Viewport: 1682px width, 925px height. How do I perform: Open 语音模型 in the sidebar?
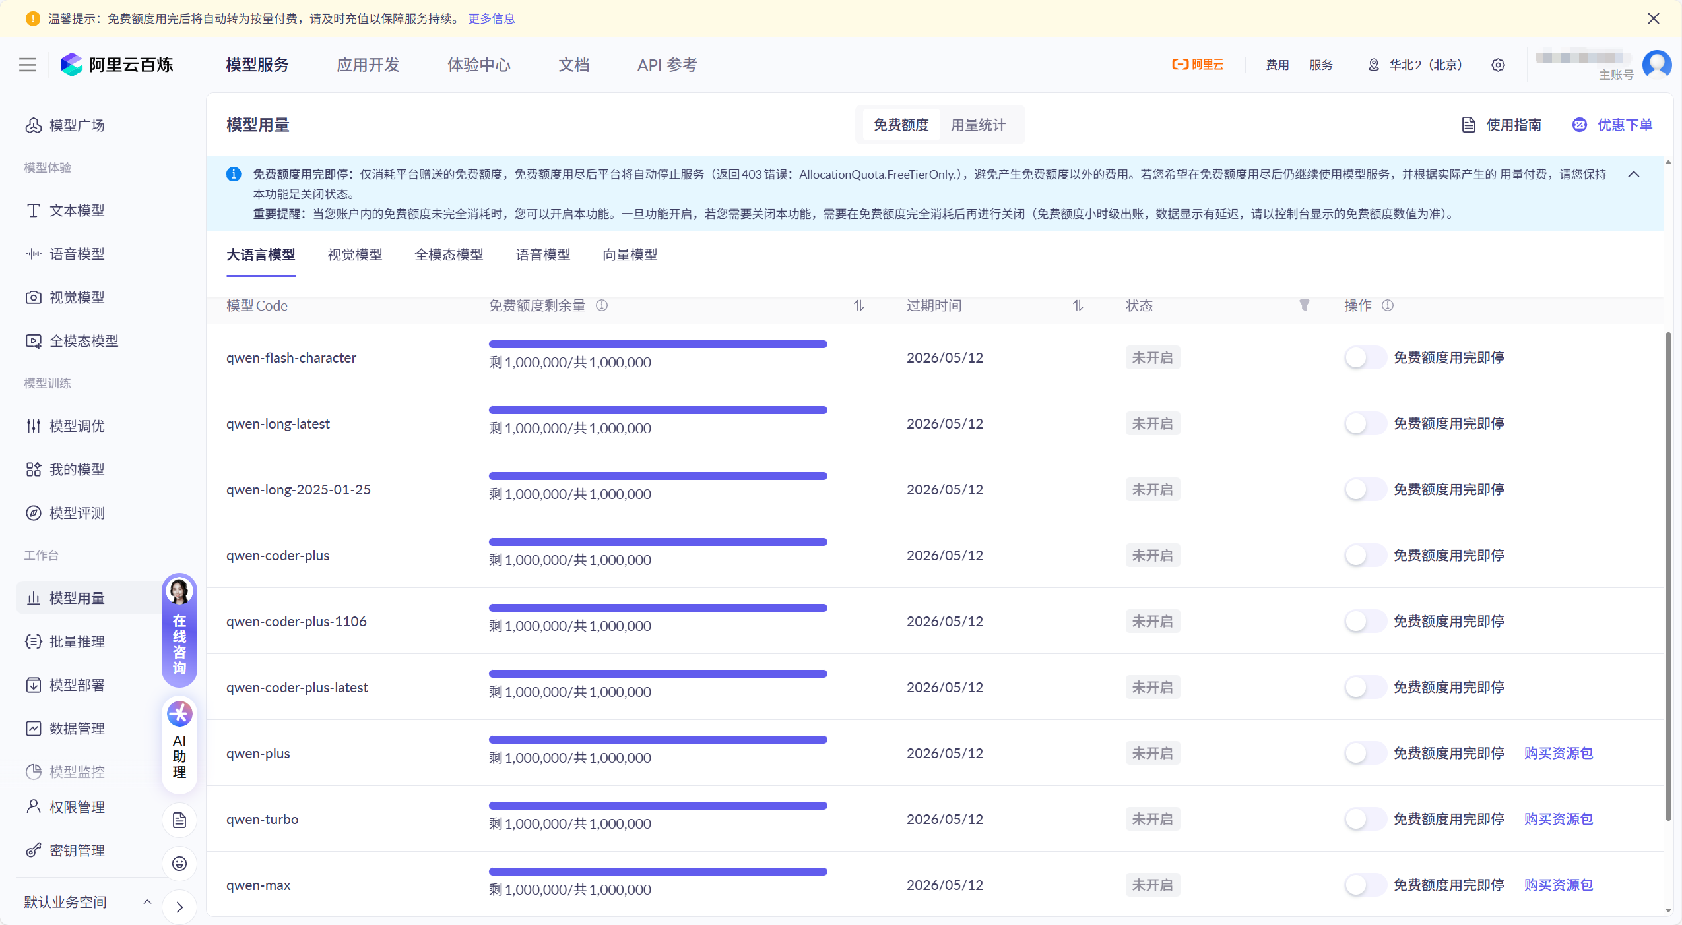click(65, 254)
